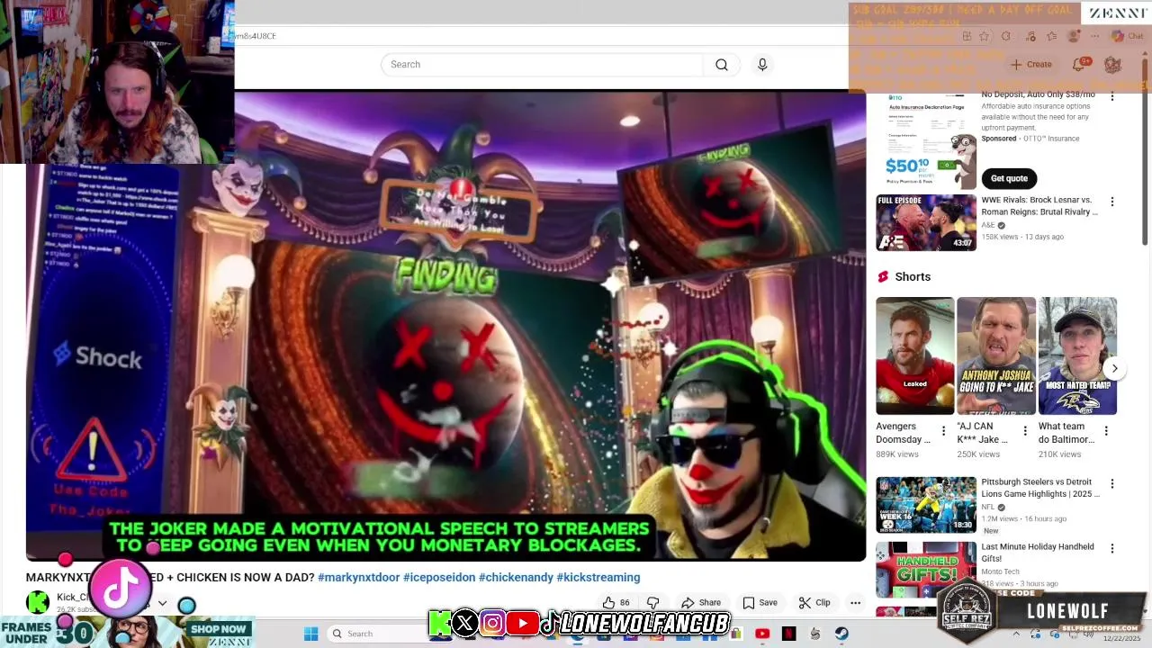Open options for What team do Baltimore short
This screenshot has height=648, width=1152.
tap(1106, 431)
